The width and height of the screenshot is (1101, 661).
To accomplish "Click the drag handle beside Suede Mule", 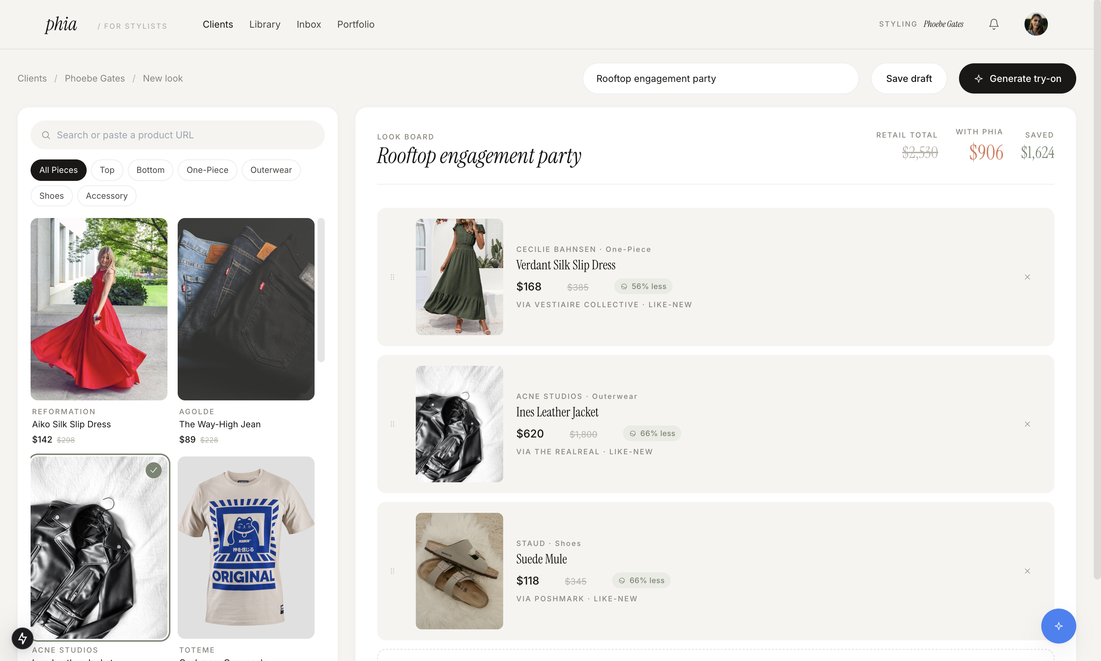I will pos(392,571).
